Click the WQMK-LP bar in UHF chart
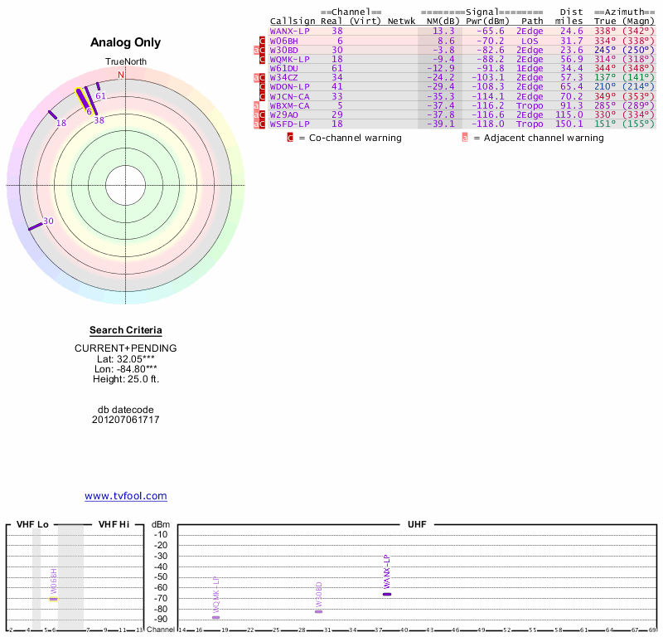The height and width of the screenshot is (637, 663). tap(215, 618)
